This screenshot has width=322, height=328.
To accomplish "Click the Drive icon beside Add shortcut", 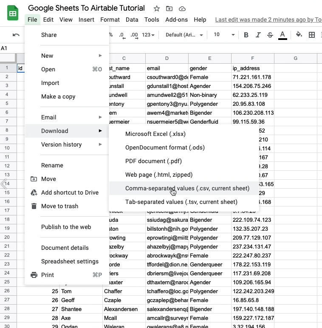I will tap(34, 192).
